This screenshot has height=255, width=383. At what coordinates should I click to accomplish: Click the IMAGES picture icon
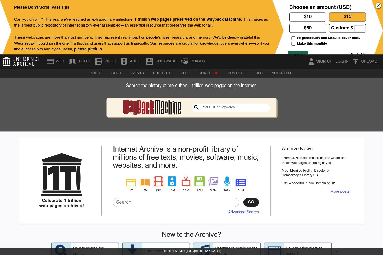(185, 61)
